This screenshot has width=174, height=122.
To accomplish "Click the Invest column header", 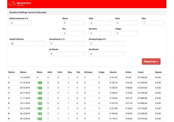I will 141,72.
